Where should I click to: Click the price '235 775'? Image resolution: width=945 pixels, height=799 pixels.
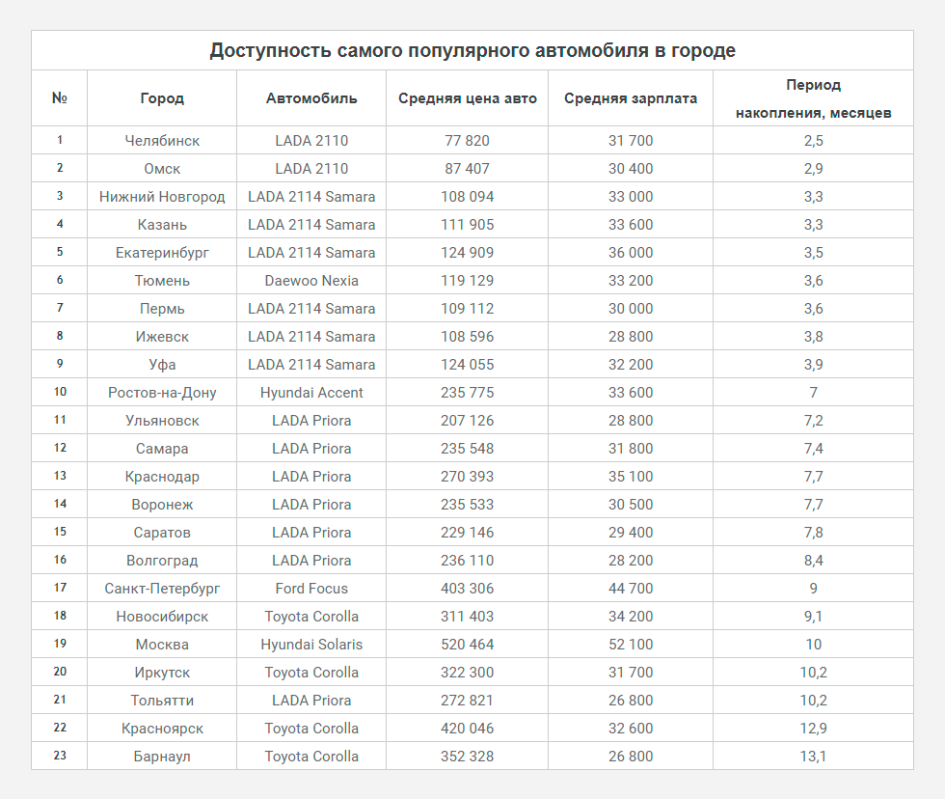467,393
